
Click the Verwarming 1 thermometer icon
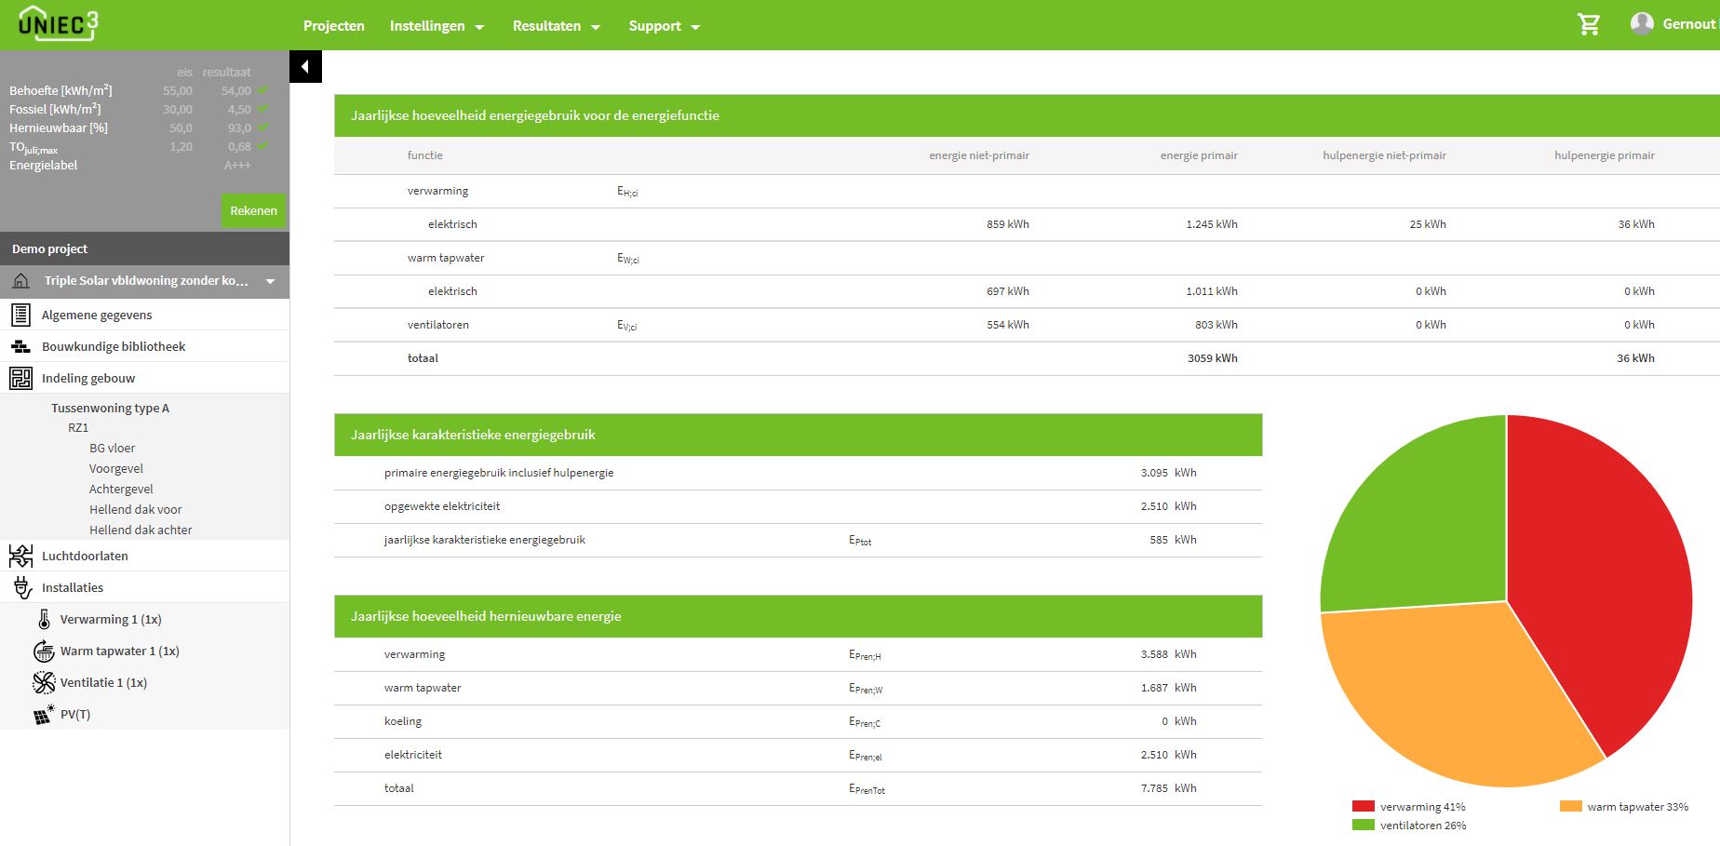44,619
